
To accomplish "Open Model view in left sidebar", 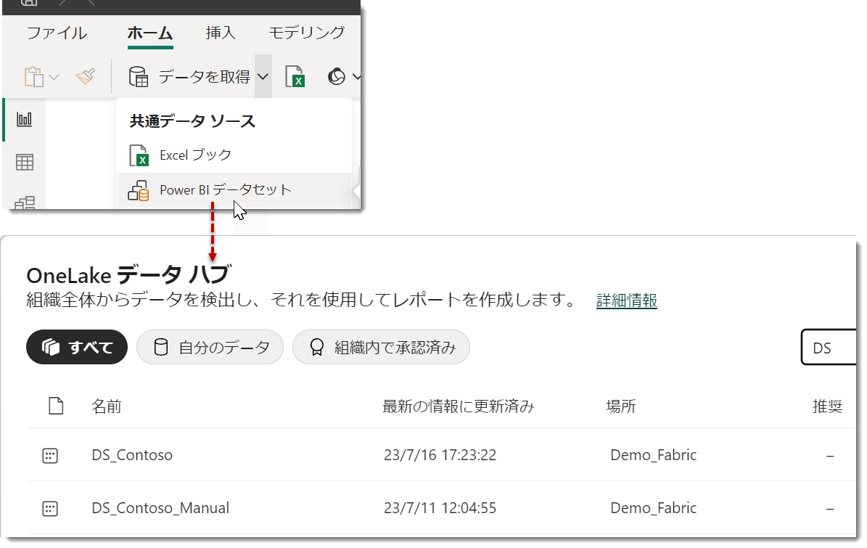I will pyautogui.click(x=25, y=203).
